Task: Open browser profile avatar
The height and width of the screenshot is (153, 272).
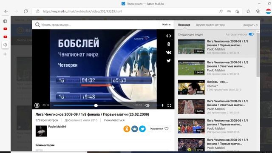Action: click(269, 11)
